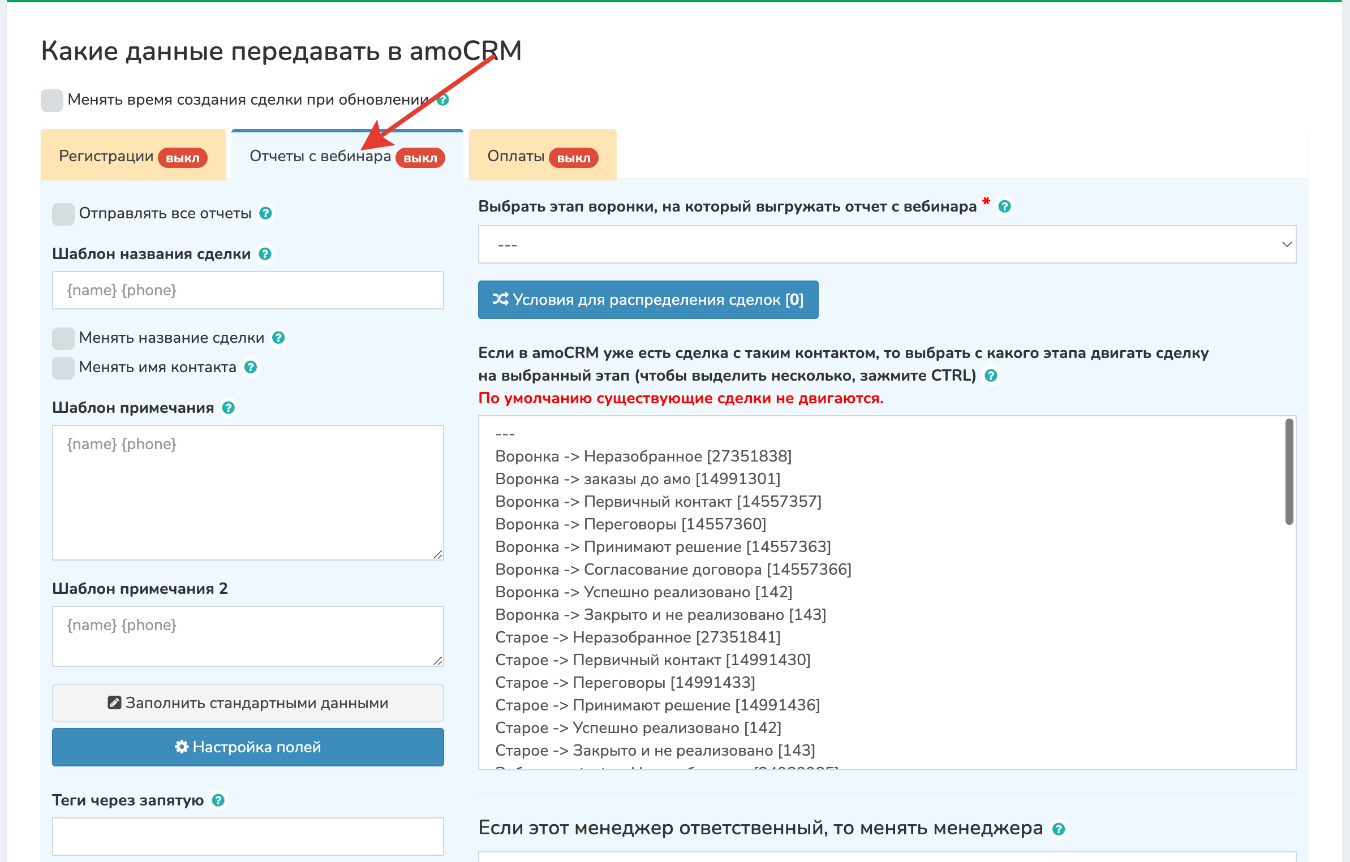This screenshot has width=1350, height=862.
Task: Enable Отправлять все отчеты checkbox
Action: (63, 214)
